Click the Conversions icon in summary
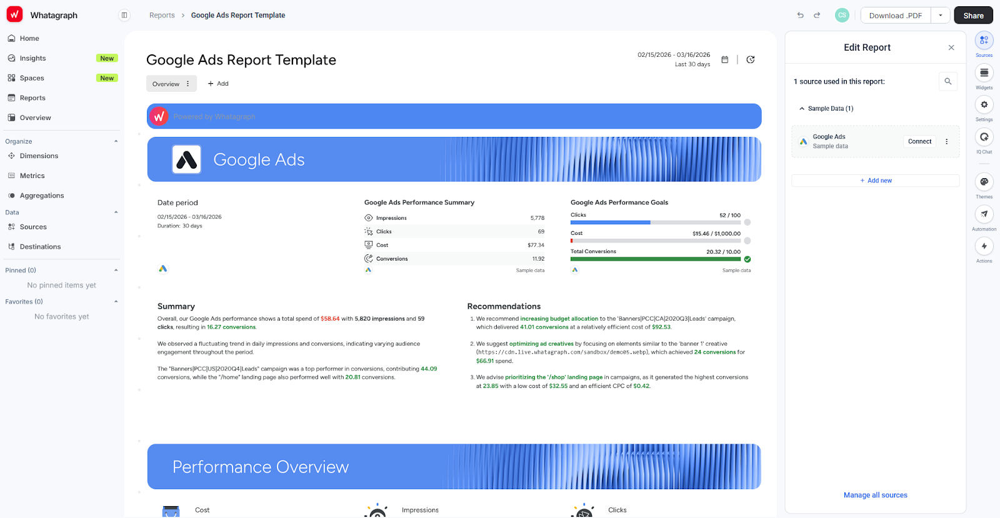The height and width of the screenshot is (518, 1000). pos(369,258)
